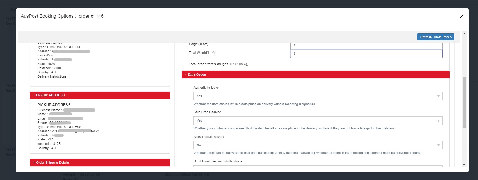This screenshot has height=180, width=478.
Task: Click the pickup 'Email' line
Action: point(60,118)
